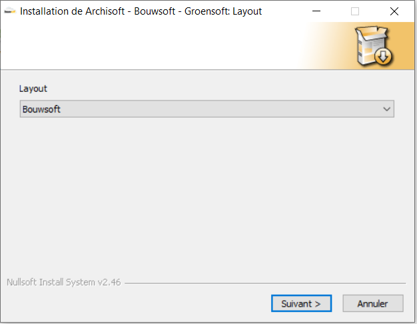This screenshot has height=324, width=417.
Task: Click the white header area left of the box icon
Action: (149, 46)
